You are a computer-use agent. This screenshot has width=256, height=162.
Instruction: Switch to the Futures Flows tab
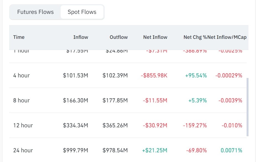coord(35,12)
